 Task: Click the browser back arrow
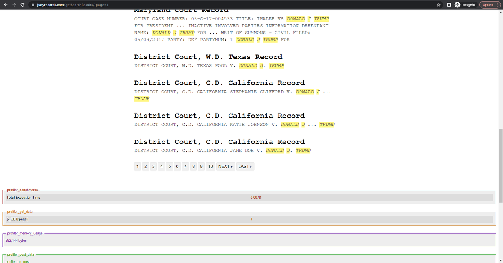(x=6, y=5)
